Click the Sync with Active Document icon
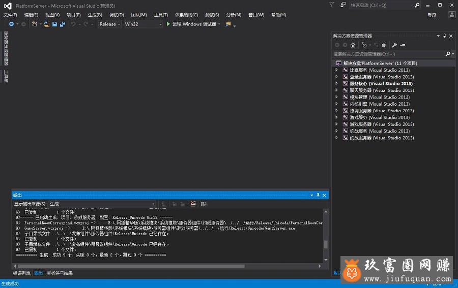This screenshot has height=288, width=458. coord(376,45)
